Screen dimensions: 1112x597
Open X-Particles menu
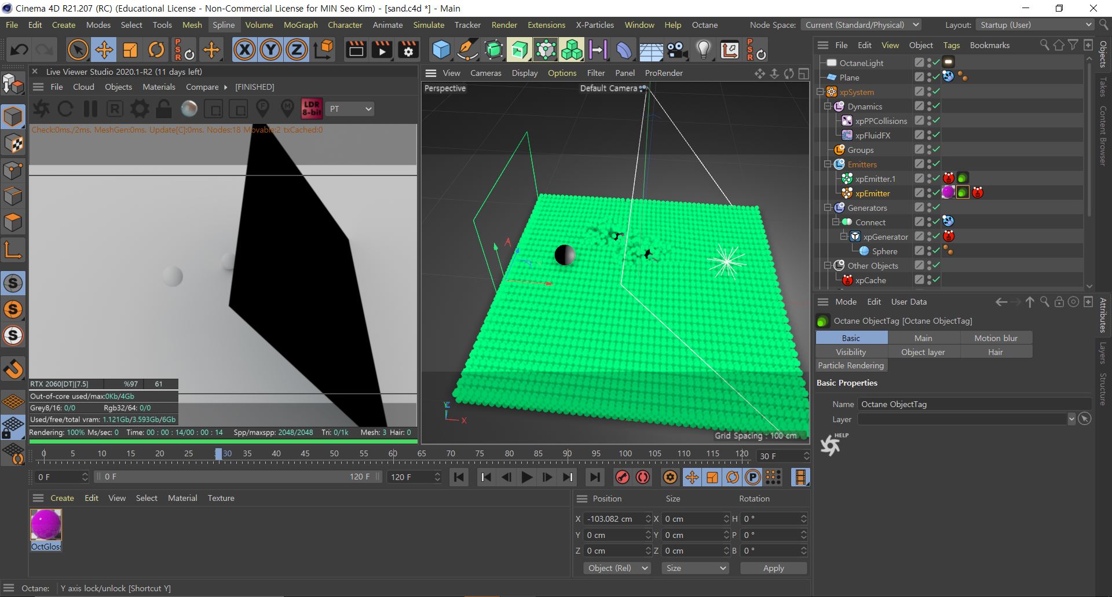click(595, 25)
